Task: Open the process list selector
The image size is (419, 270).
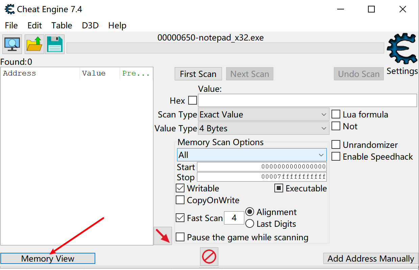Action: (12, 44)
